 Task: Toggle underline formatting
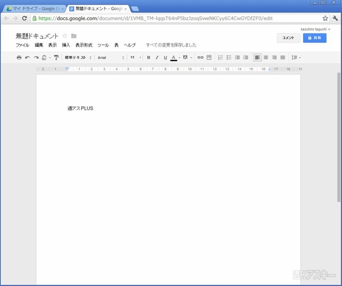pos(165,58)
